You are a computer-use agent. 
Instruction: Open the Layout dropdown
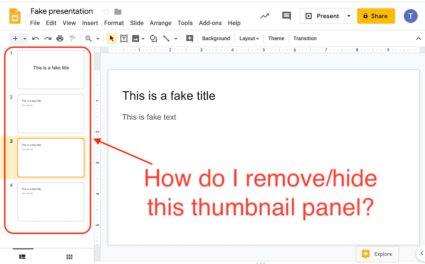tap(249, 39)
